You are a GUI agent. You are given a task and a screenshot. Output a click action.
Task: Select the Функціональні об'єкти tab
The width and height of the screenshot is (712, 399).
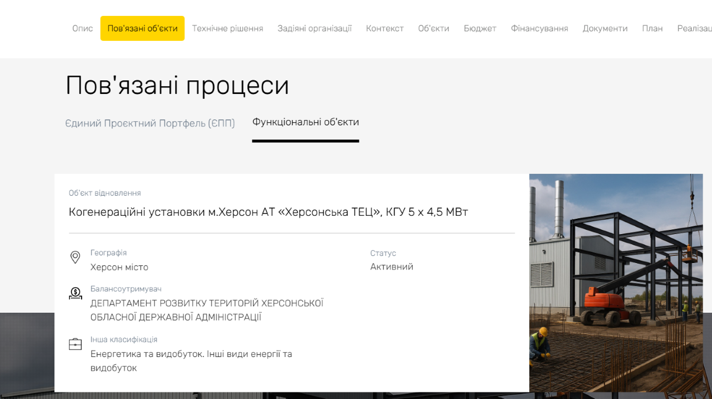(306, 122)
